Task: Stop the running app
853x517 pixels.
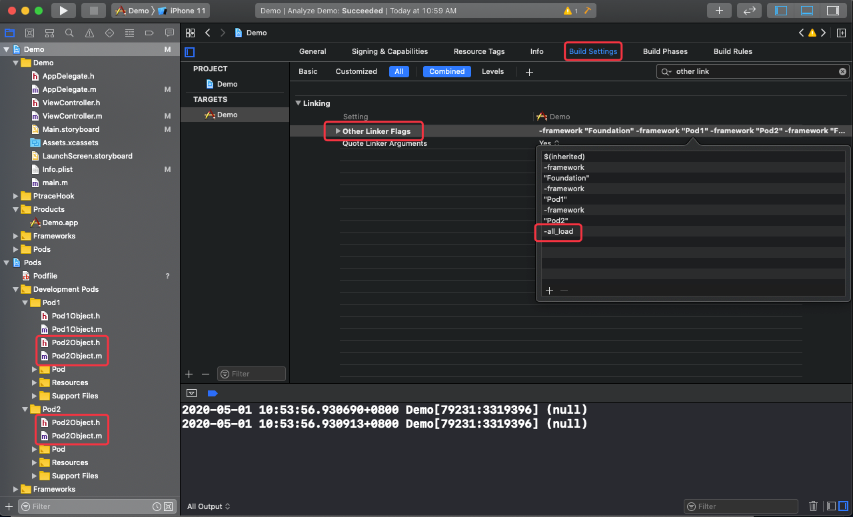Action: tap(93, 11)
